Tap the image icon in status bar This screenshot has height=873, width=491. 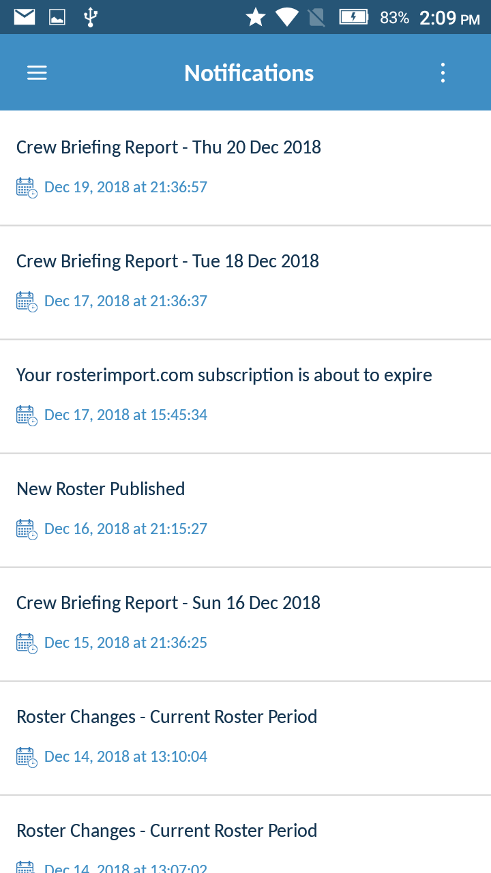coord(57,17)
